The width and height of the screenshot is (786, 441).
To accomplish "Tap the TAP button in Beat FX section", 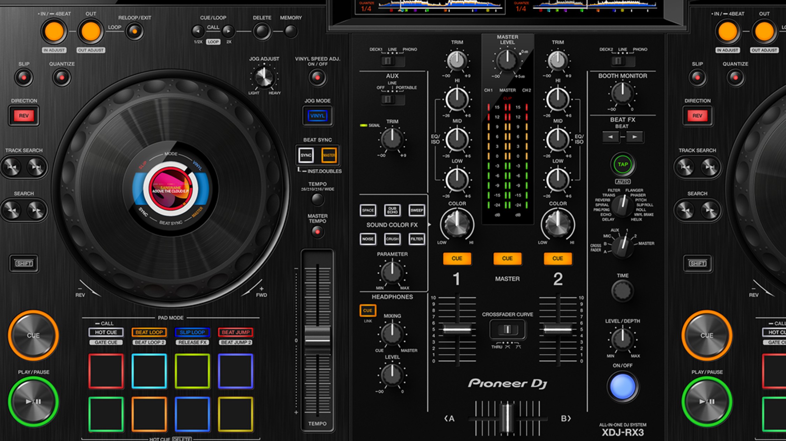I will pyautogui.click(x=622, y=164).
